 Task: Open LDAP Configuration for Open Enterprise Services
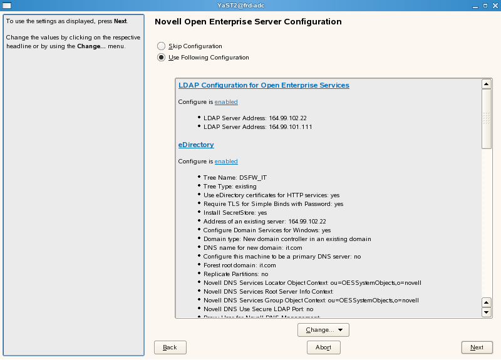pyautogui.click(x=264, y=85)
